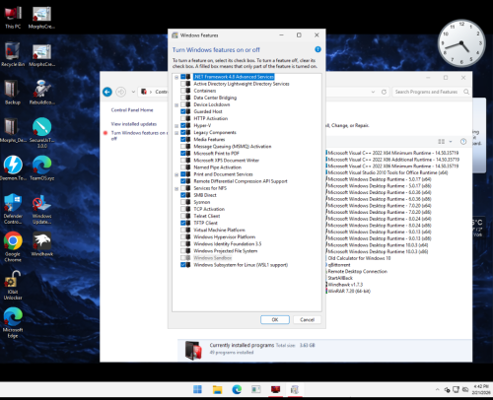Image resolution: width=493 pixels, height=400 pixels.
Task: Click the back arrow in Programs and Features
Action: point(107,92)
